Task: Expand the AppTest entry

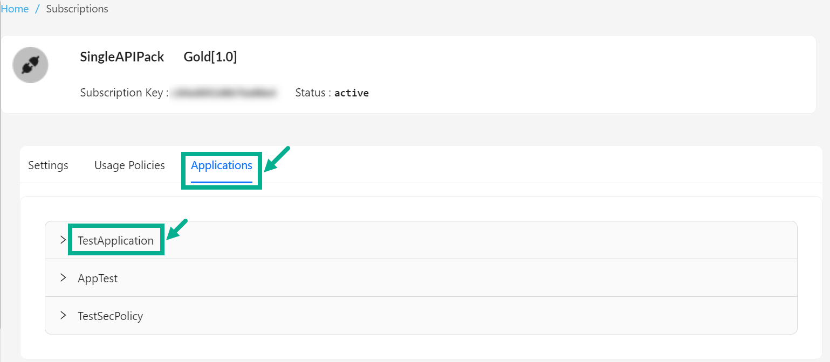Action: tap(97, 278)
